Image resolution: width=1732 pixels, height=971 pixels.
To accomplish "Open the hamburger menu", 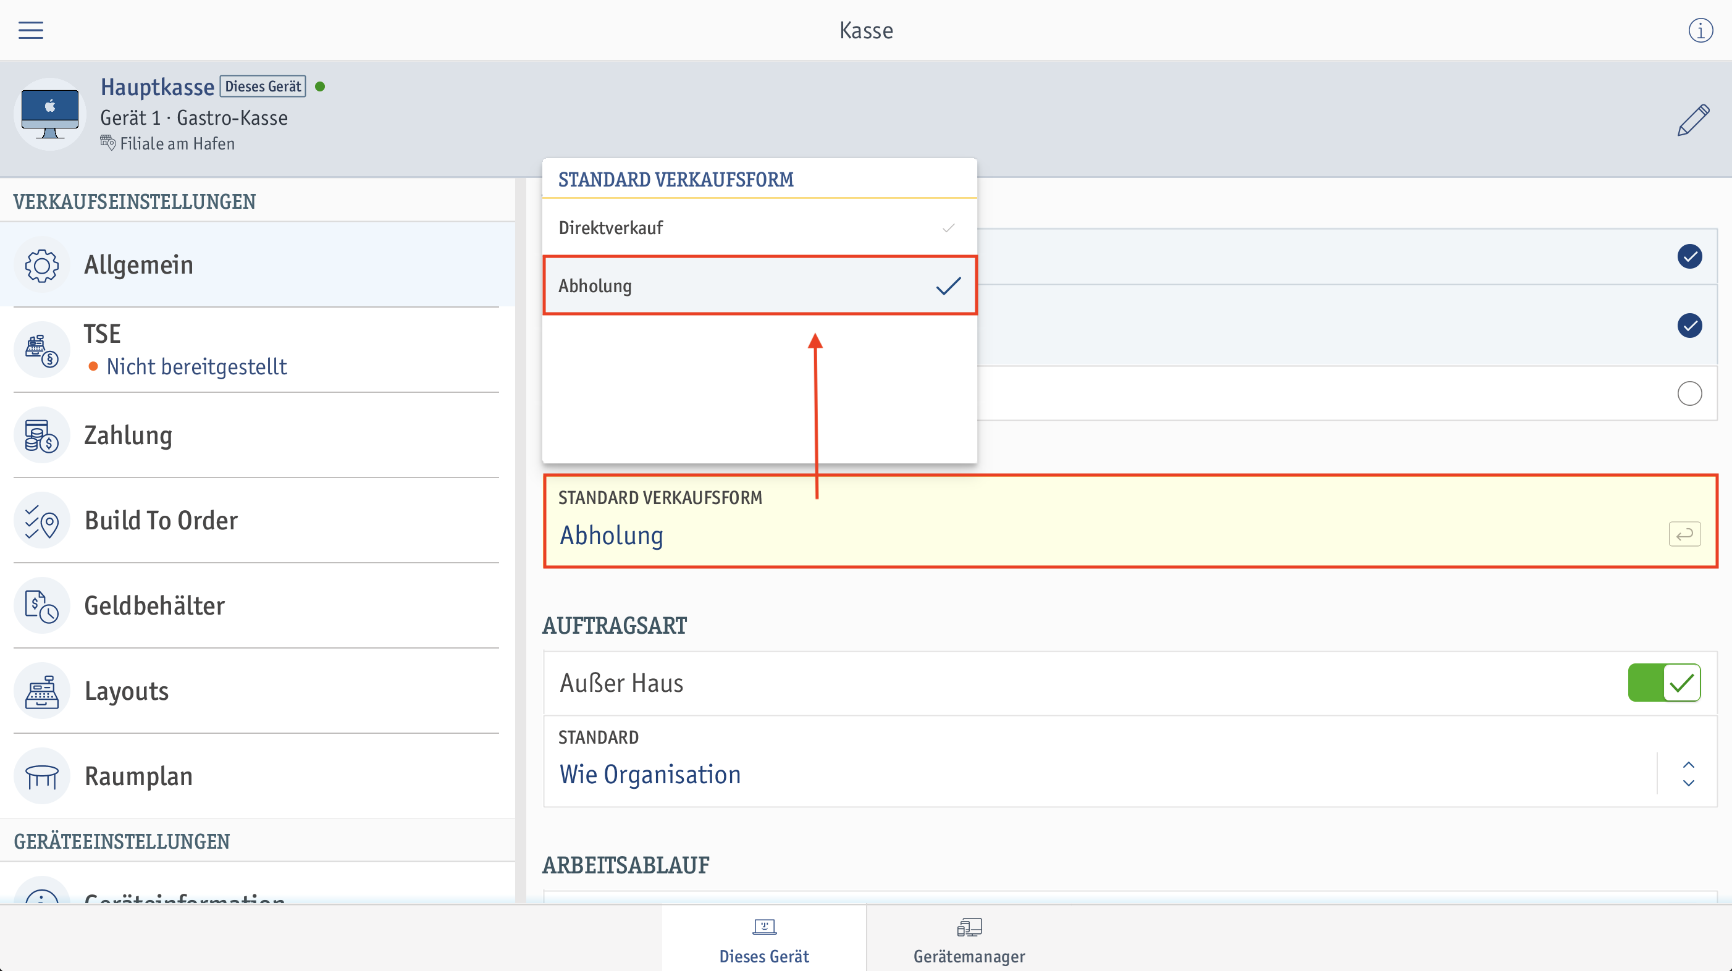I will click(30, 30).
